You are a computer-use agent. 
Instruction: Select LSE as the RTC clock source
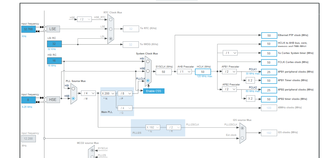point(110,29)
